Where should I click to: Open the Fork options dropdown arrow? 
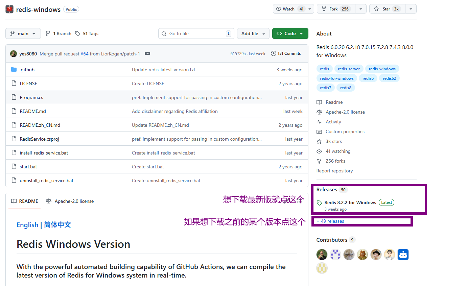tap(361, 9)
